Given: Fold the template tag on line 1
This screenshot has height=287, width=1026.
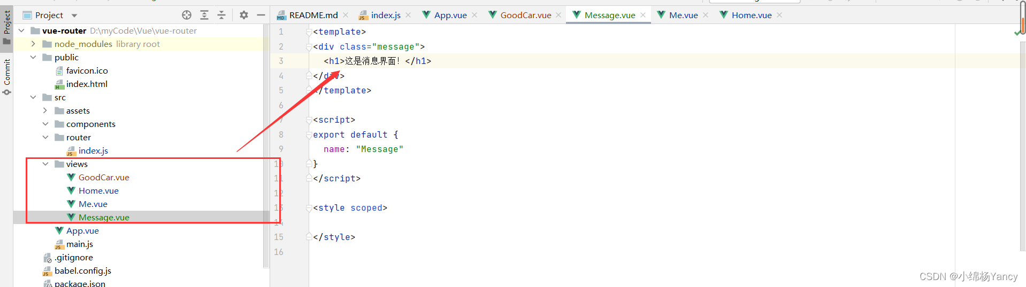Looking at the screenshot, I should pyautogui.click(x=309, y=32).
